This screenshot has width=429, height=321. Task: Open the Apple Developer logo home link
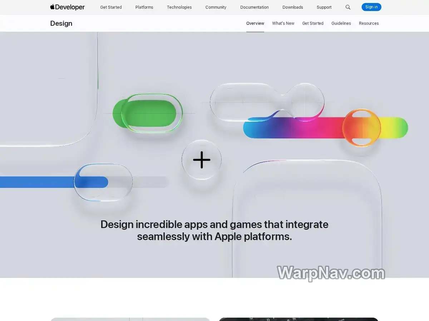pyautogui.click(x=67, y=7)
